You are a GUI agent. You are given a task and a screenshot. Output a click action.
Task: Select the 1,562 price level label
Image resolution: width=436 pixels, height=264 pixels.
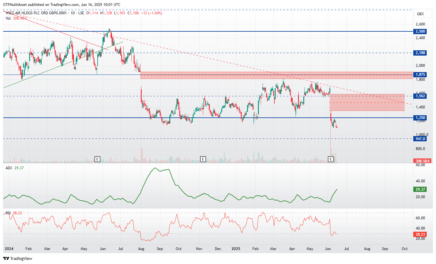point(420,96)
